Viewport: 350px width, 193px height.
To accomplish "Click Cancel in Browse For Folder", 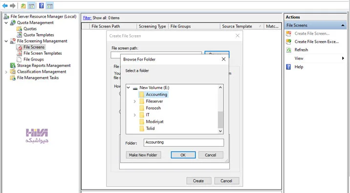I will 211,155.
